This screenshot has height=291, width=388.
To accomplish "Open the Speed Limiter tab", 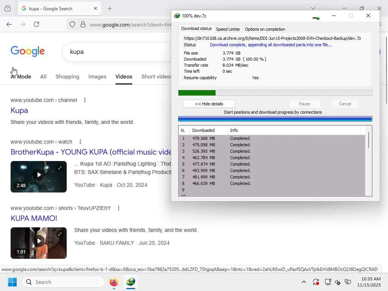I will [228, 29].
